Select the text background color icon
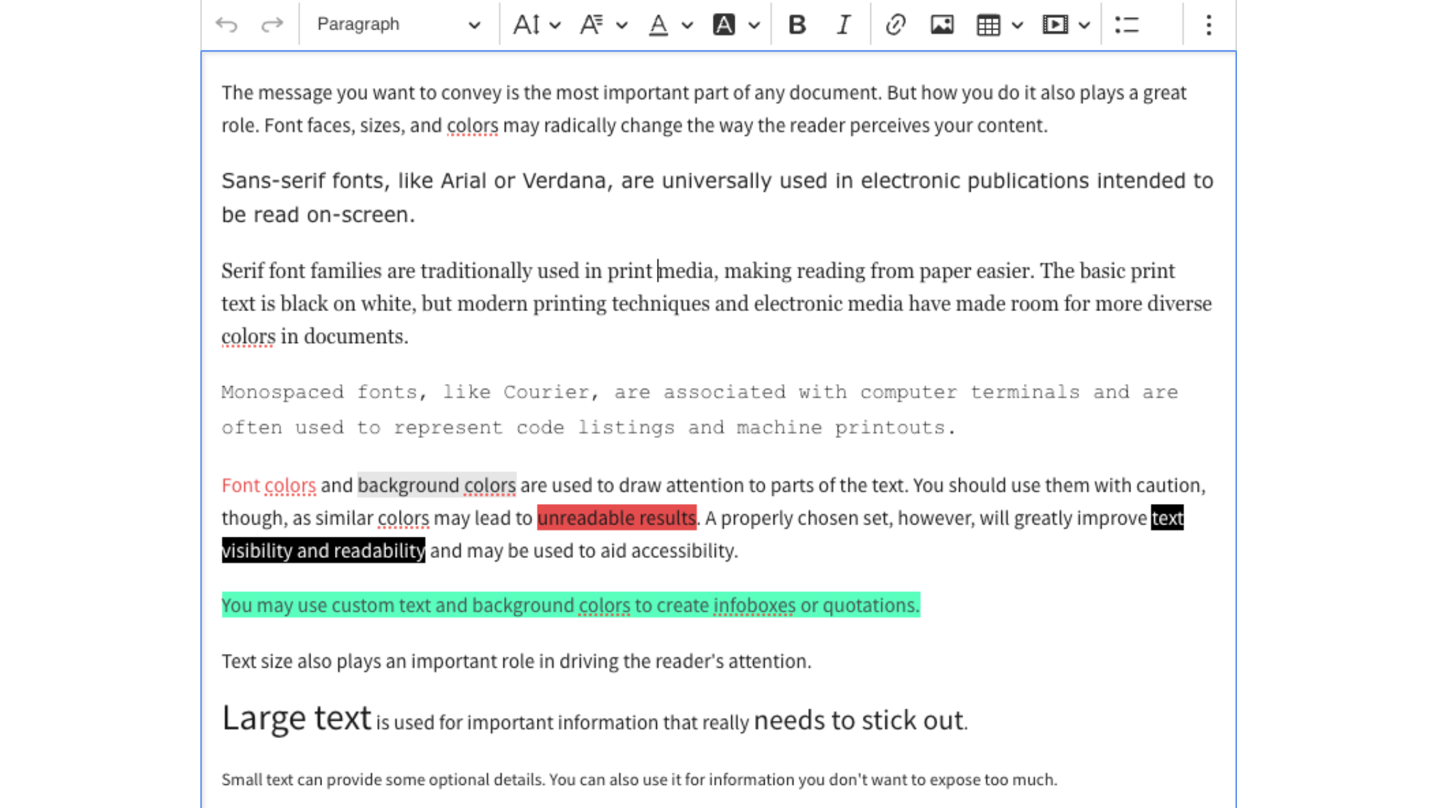Image resolution: width=1437 pixels, height=808 pixels. pos(724,24)
